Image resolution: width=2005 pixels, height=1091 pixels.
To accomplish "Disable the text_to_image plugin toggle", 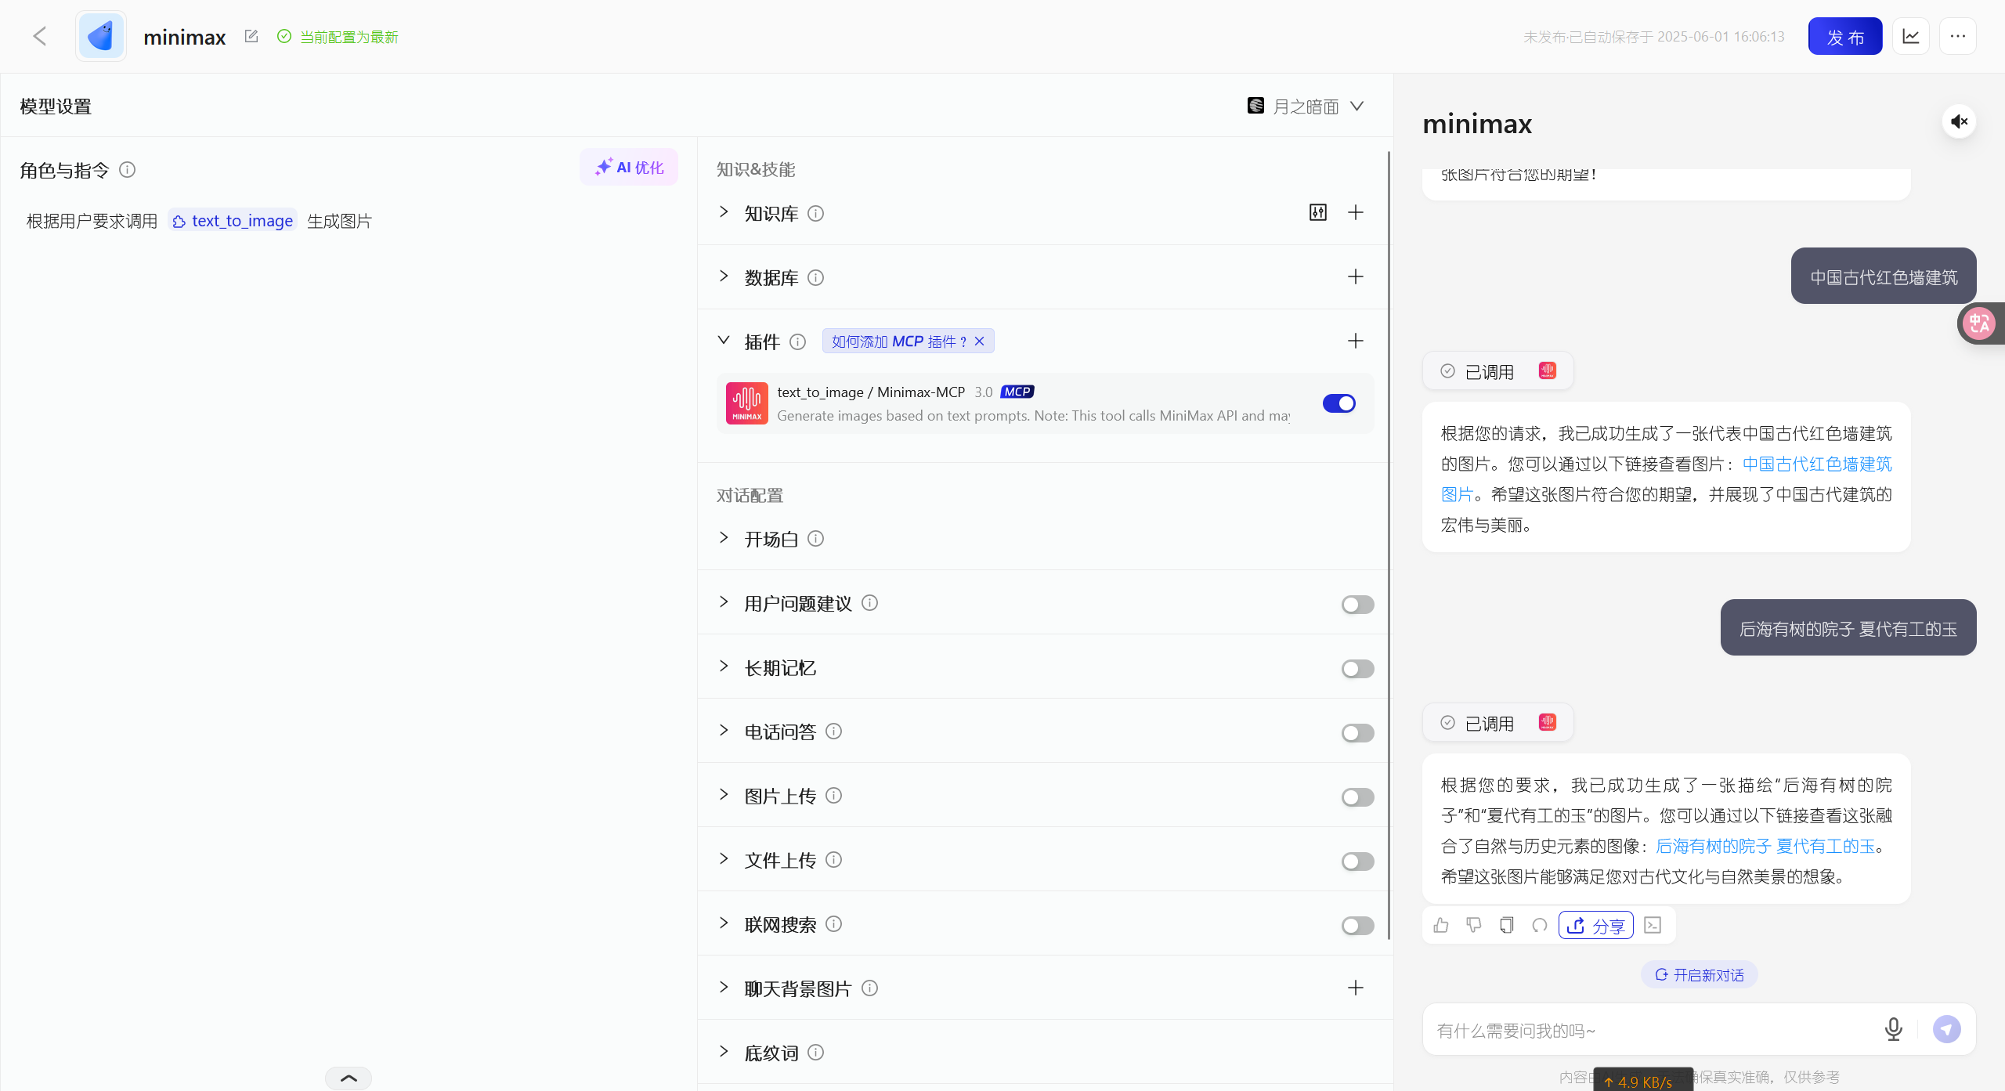I will pyautogui.click(x=1338, y=403).
